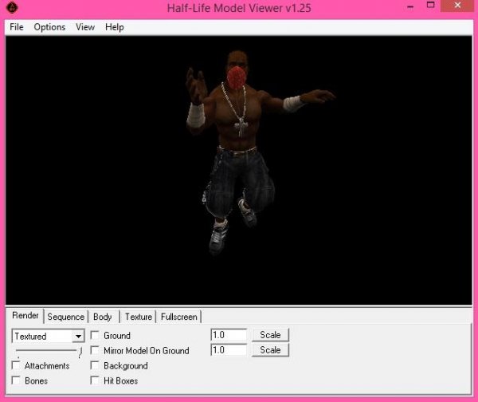The height and width of the screenshot is (402, 478).
Task: Enable the Attachments checkbox
Action: click(16, 365)
